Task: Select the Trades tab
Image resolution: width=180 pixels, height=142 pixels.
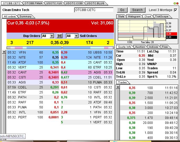Action: coord(122,82)
